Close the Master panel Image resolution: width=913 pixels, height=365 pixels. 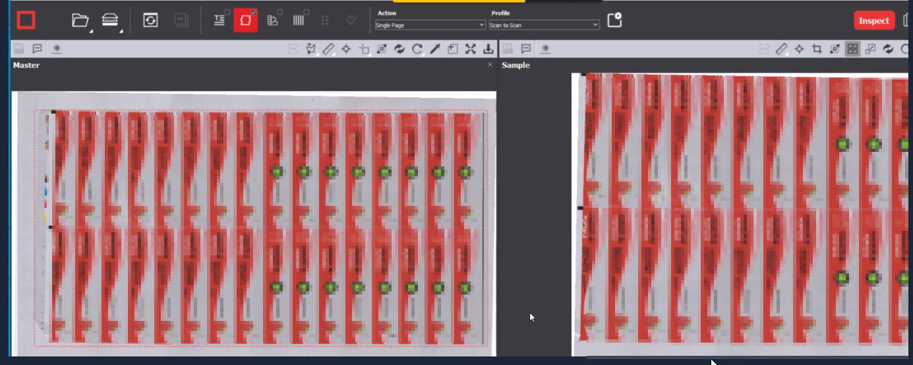click(490, 64)
